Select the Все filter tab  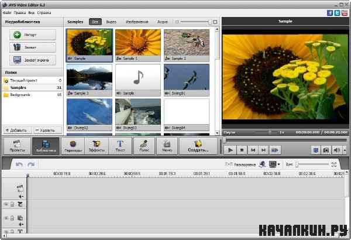click(x=95, y=22)
